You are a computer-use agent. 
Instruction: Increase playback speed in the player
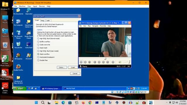tap(103, 62)
